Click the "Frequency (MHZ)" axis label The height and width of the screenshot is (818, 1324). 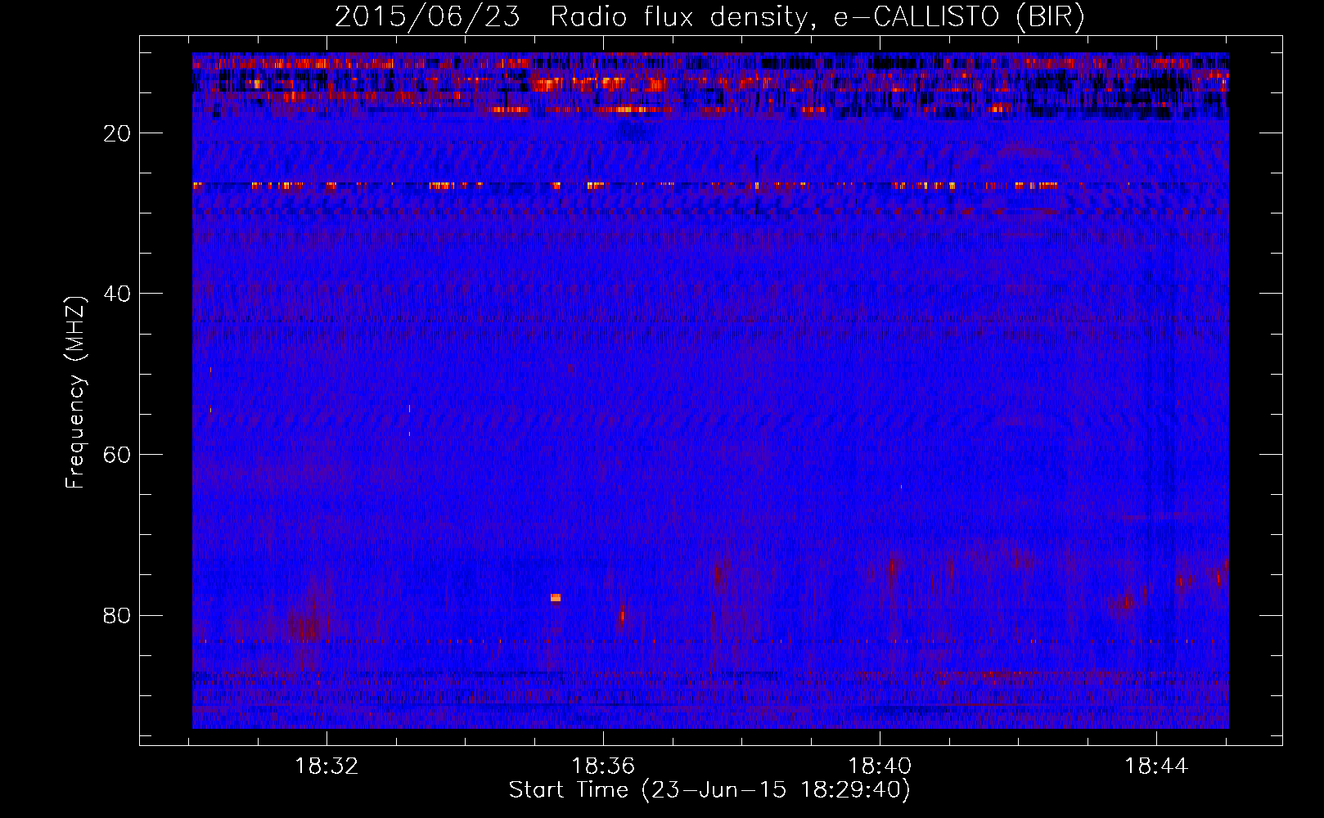pyautogui.click(x=75, y=393)
